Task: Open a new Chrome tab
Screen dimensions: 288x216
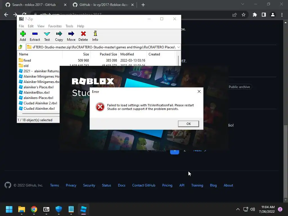Action: point(143,5)
